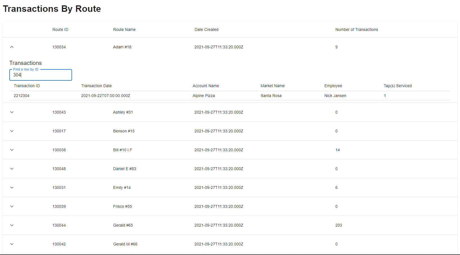Click the Route Name column header
The height and width of the screenshot is (255, 460).
coord(124,30)
